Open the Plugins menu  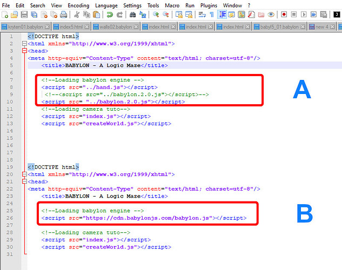tap(209, 5)
